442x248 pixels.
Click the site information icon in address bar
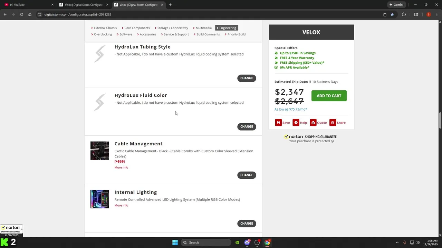40,14
